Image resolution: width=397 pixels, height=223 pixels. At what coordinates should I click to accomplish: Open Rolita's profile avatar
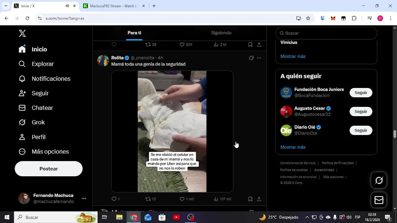click(103, 61)
